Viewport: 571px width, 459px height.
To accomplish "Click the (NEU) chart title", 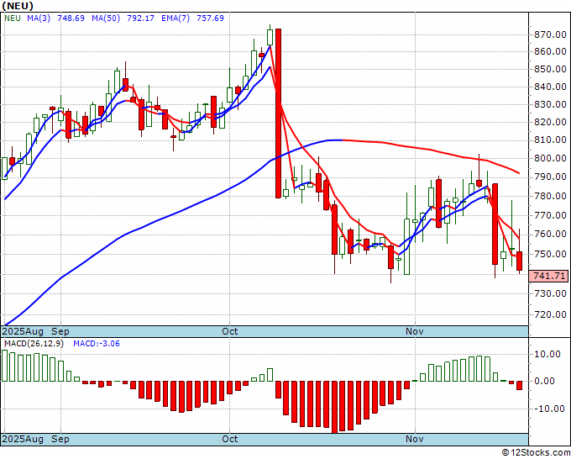I will 18,6.
